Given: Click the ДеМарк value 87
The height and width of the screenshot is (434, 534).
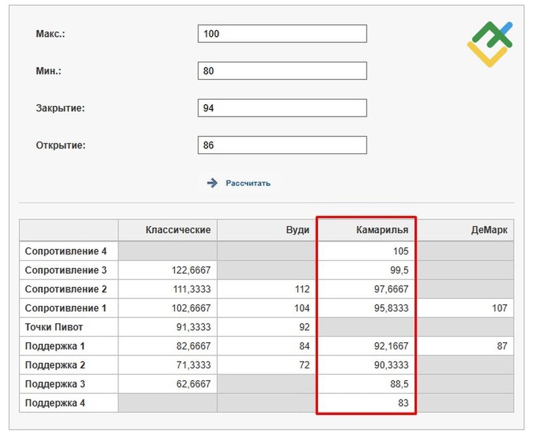Looking at the screenshot, I should click(x=502, y=346).
